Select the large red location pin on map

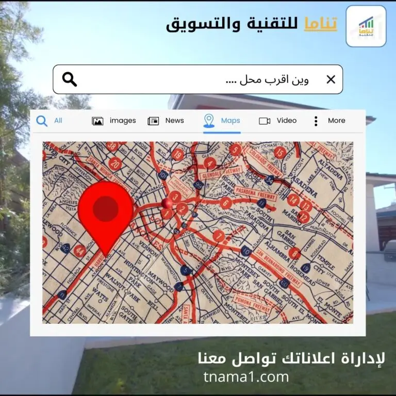[106, 211]
